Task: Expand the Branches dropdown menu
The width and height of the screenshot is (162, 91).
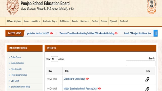Action: pos(85,21)
